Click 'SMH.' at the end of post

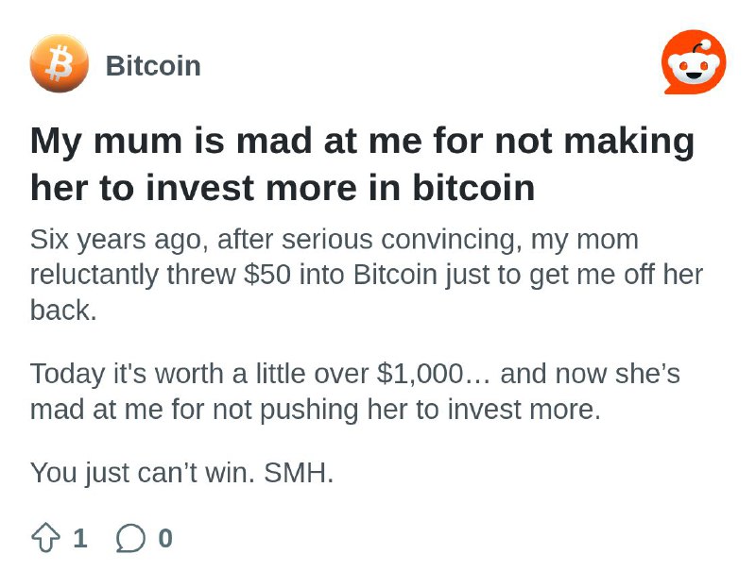click(299, 473)
